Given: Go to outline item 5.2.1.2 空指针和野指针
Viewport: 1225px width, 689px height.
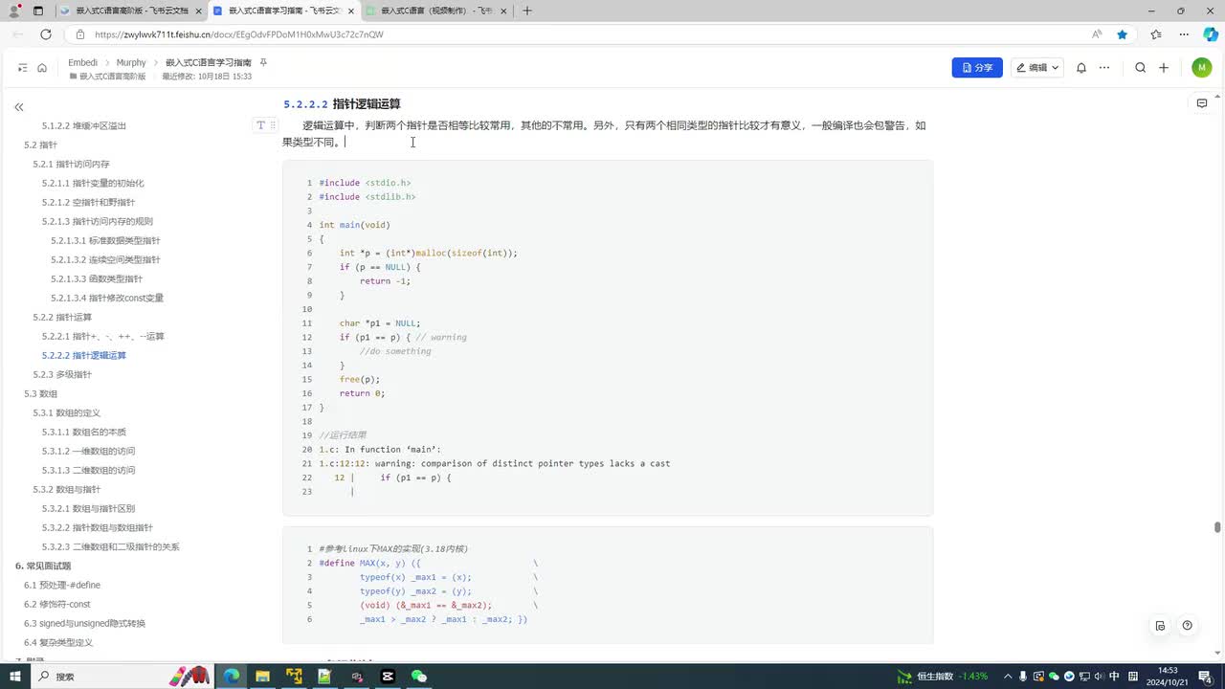Looking at the screenshot, I should coord(88,202).
